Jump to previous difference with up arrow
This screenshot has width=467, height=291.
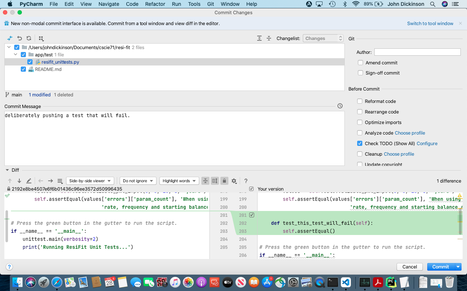(9, 180)
